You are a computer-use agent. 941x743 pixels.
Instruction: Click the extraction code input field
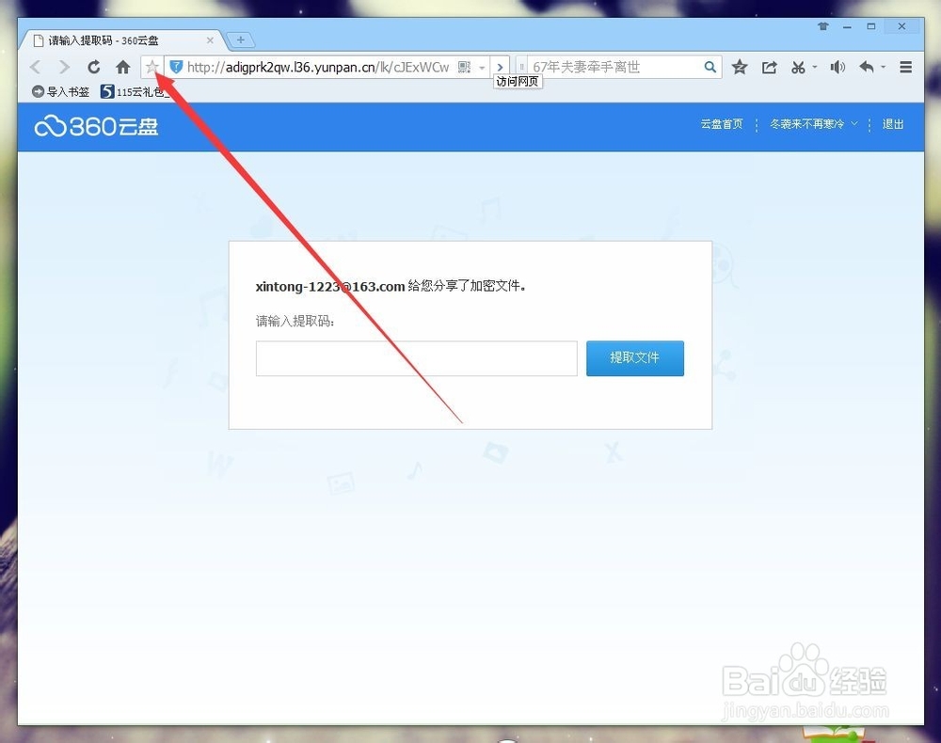(416, 358)
